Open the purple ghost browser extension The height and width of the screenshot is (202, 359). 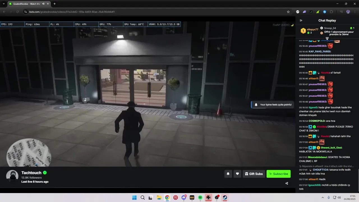304,12
